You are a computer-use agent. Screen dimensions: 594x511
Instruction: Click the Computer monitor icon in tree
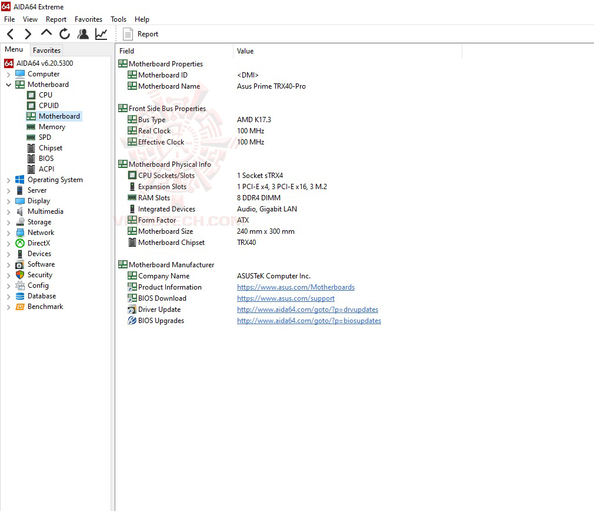(x=19, y=74)
